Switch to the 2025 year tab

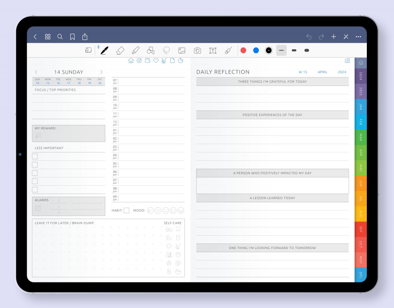[x=361, y=91]
